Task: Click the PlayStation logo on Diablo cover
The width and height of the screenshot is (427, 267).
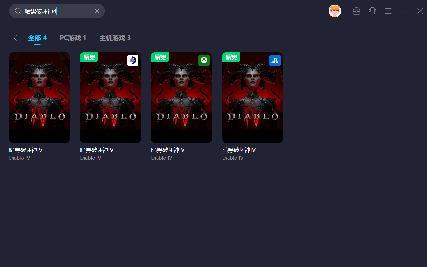Action: (x=275, y=60)
